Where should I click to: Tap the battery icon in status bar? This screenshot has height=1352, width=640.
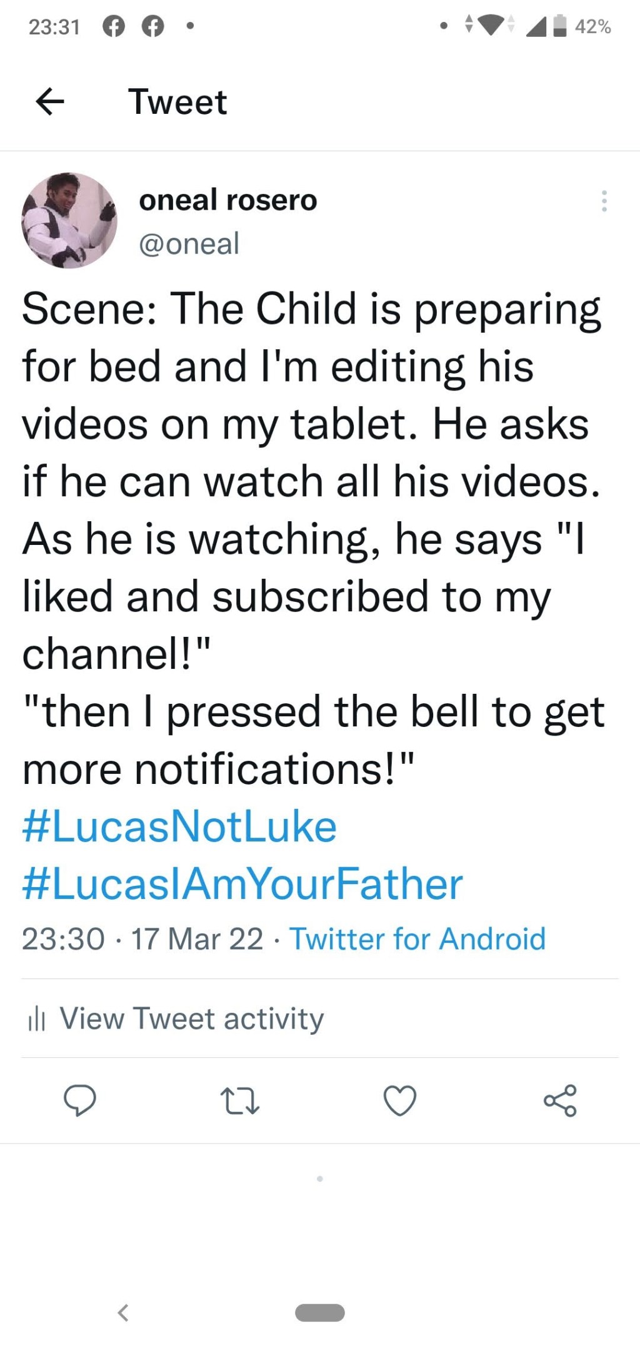pyautogui.click(x=560, y=26)
